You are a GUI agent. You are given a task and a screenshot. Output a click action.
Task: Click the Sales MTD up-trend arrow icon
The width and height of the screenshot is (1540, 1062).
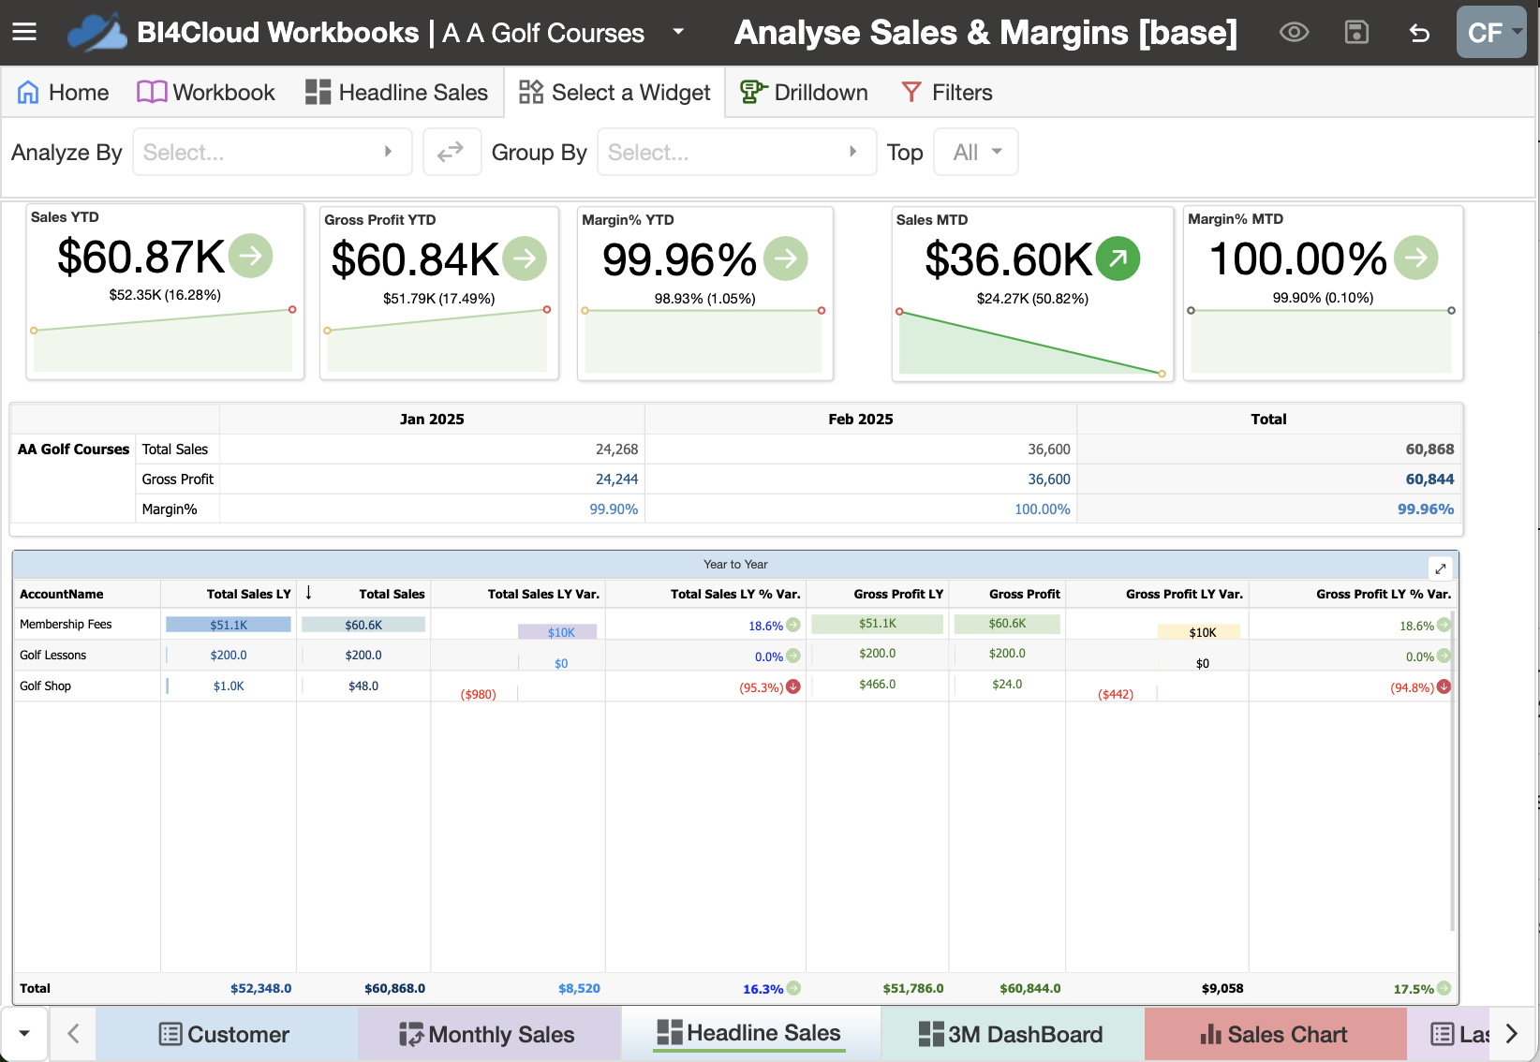pyautogui.click(x=1118, y=258)
